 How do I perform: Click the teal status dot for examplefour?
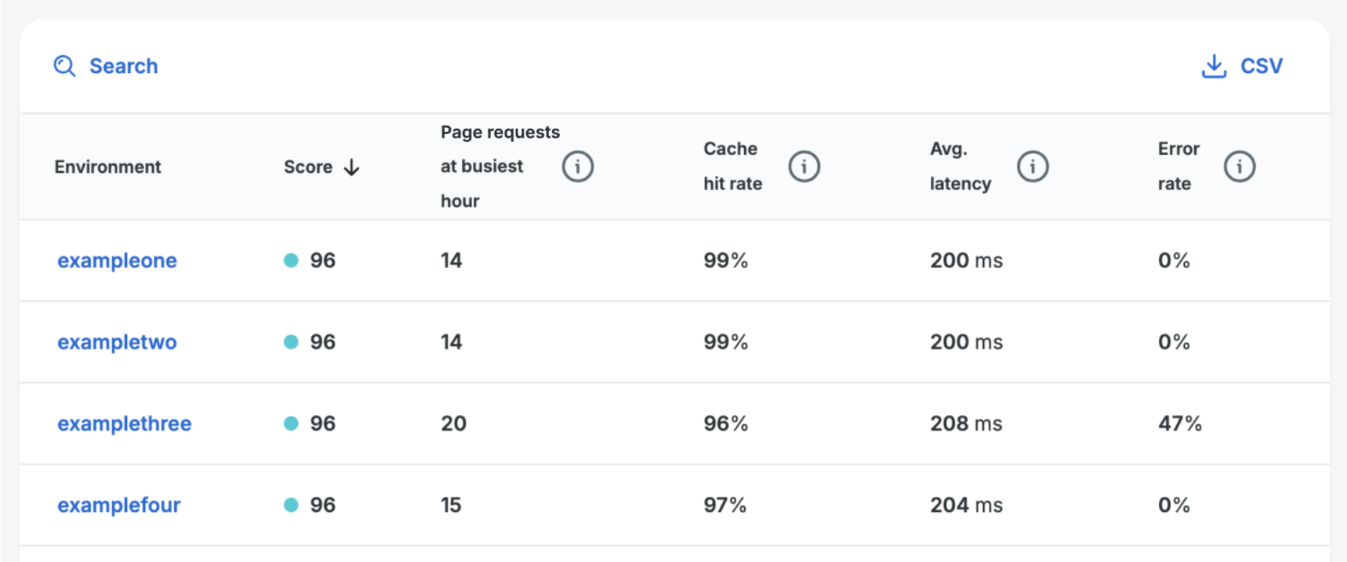[x=291, y=505]
